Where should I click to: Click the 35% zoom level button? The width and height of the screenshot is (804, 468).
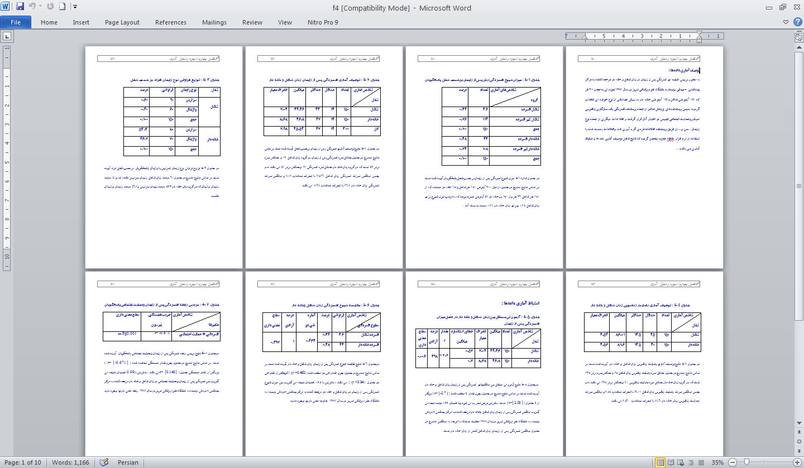pos(717,462)
